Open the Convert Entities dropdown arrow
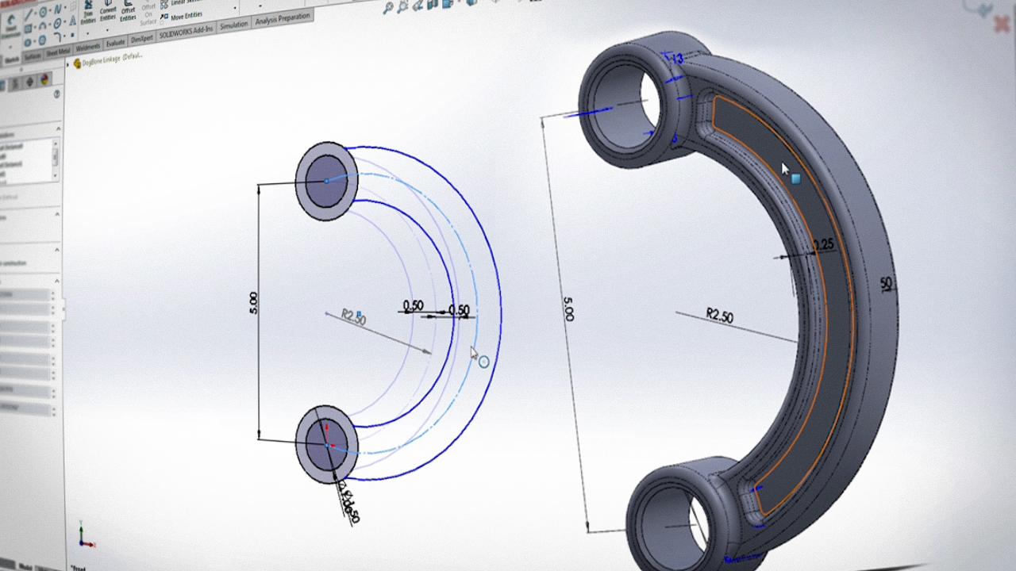Image resolution: width=1016 pixels, height=571 pixels. click(x=107, y=30)
